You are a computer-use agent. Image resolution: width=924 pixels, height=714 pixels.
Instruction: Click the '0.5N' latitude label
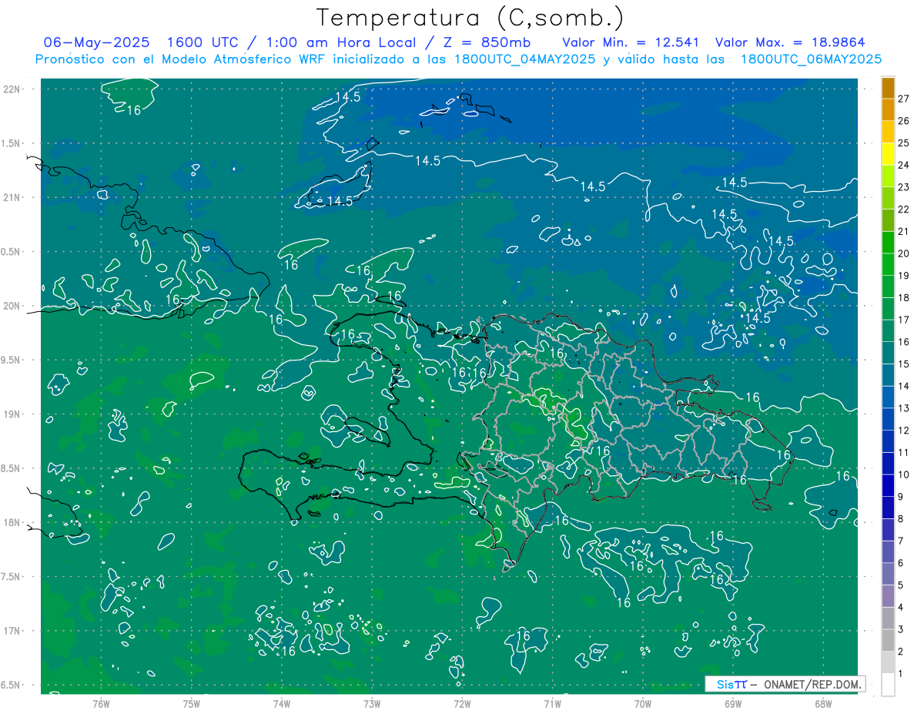click(x=12, y=252)
